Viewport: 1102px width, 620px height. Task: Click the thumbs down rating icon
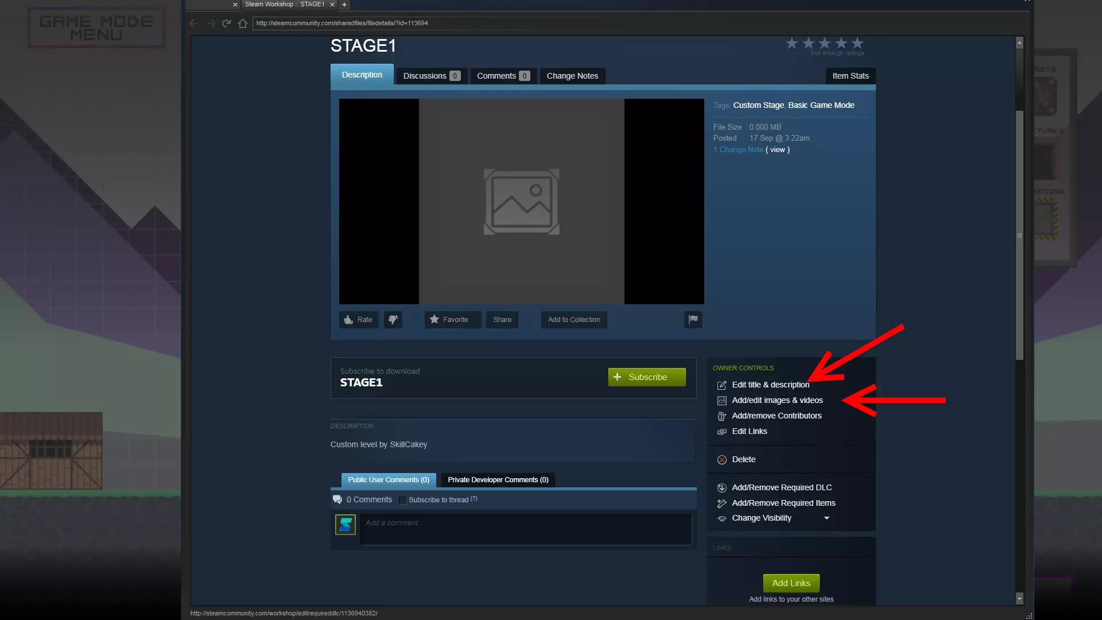393,320
